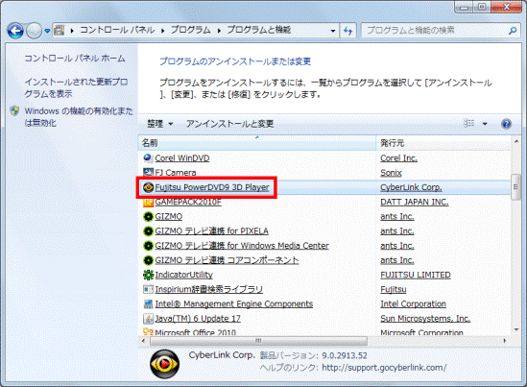Select プログラム breadcrumb in address bar

click(191, 31)
